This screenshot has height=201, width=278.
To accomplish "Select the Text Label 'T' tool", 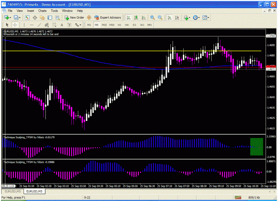I will [69, 25].
